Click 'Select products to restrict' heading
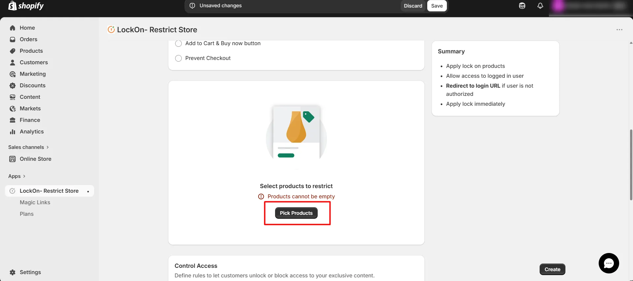This screenshot has width=633, height=281. point(296,186)
